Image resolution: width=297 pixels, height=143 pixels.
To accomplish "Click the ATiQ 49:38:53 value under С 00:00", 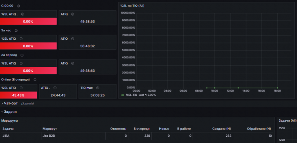I will click(87, 21).
